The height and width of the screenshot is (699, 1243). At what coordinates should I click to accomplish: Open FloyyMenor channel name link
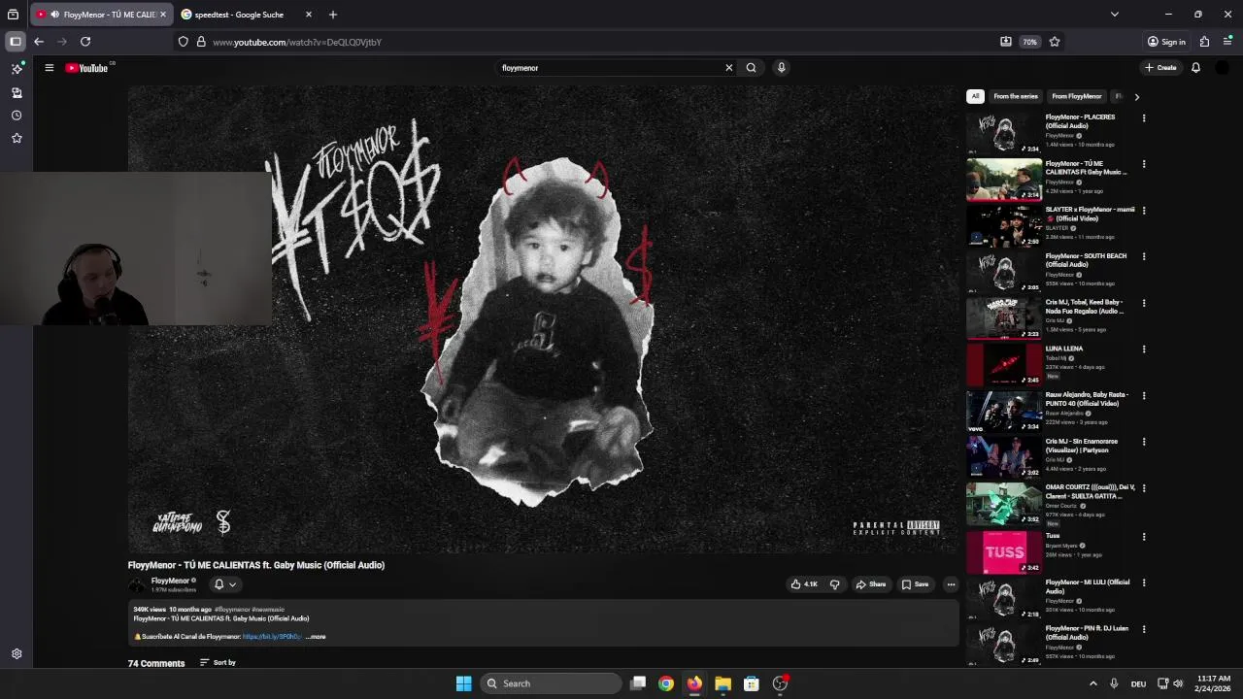pyautogui.click(x=170, y=581)
